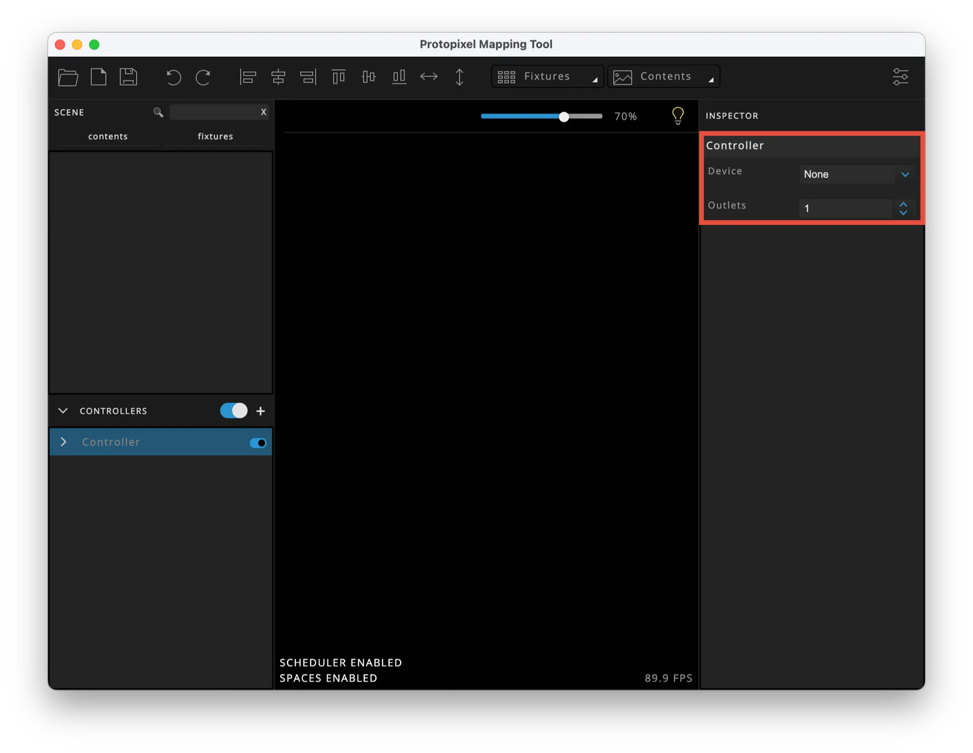Click the SPACES ENABLED status text
Screen dimensions: 973x753
click(328, 678)
